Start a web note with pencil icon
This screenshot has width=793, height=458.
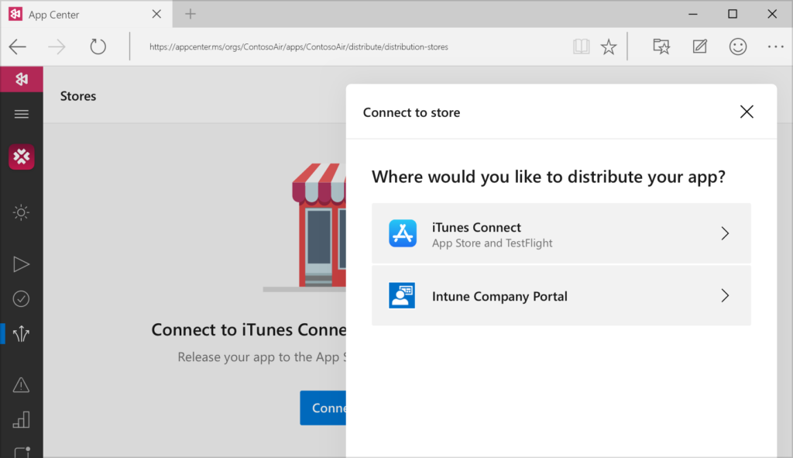(x=699, y=46)
